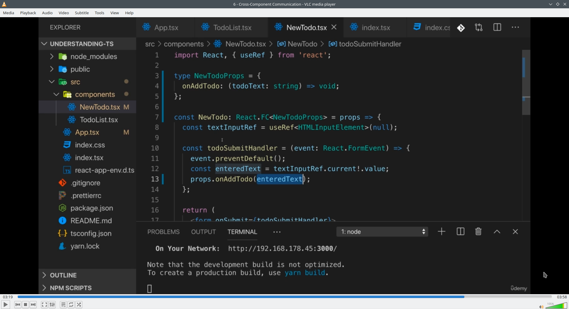Show the extended settings dialog
This screenshot has height=309, width=569.
(52, 305)
